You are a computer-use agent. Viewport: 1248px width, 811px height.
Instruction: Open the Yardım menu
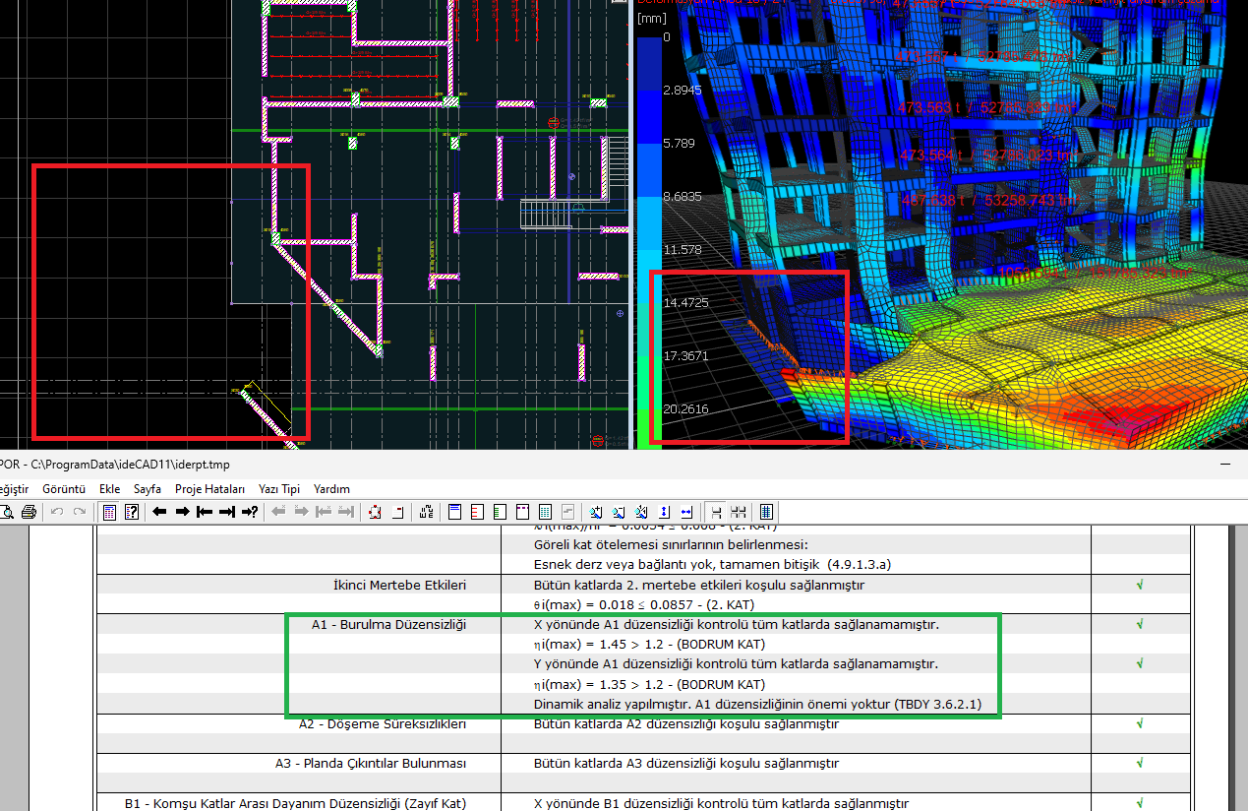point(331,488)
